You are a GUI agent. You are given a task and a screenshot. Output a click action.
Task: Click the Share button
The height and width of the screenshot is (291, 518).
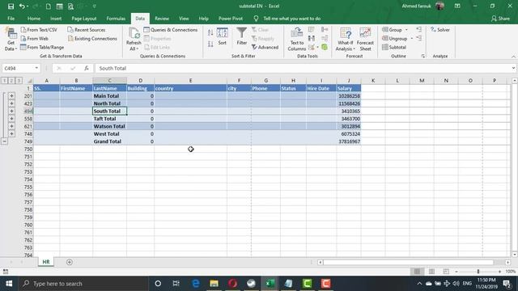500,19
